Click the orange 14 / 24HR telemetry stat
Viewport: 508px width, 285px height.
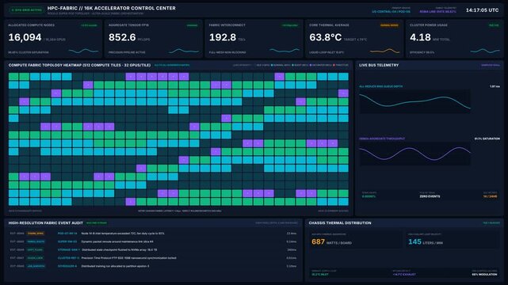click(x=490, y=196)
